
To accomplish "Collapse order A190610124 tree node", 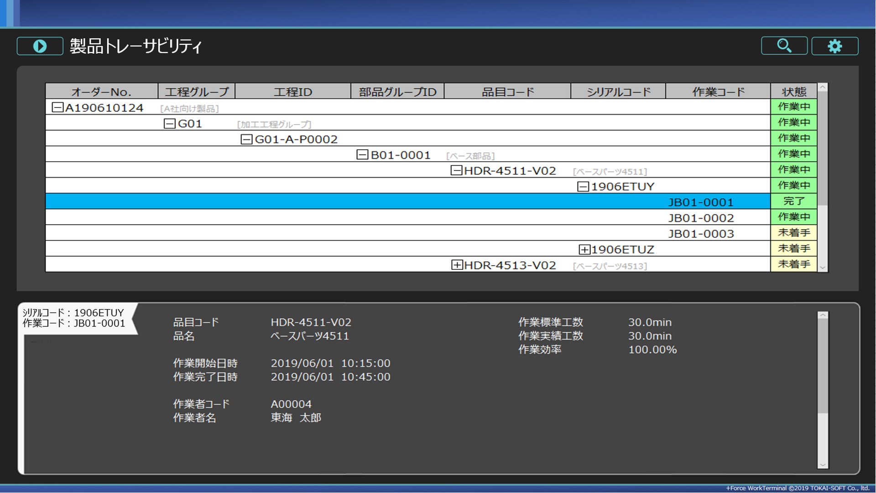I will (57, 108).
